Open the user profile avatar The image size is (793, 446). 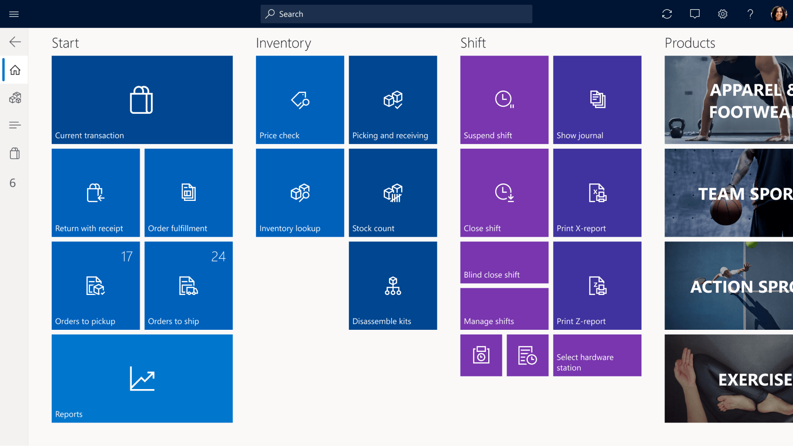[778, 14]
